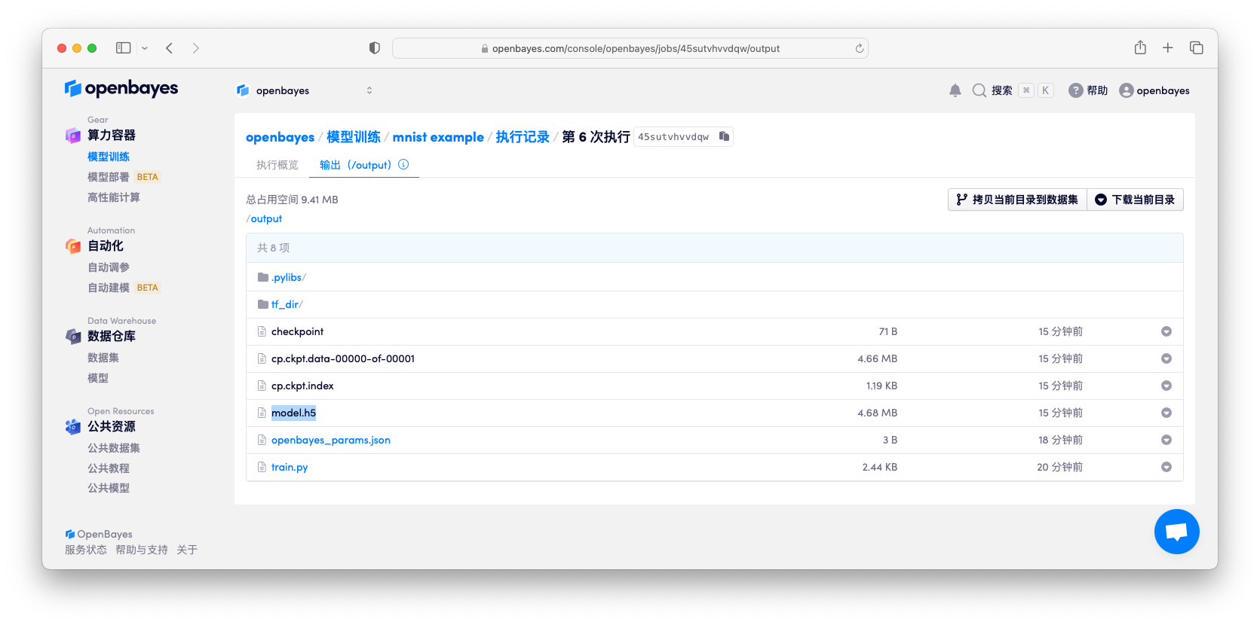The image size is (1260, 625).
Task: Copy the job ID with clipboard icon
Action: (x=724, y=136)
